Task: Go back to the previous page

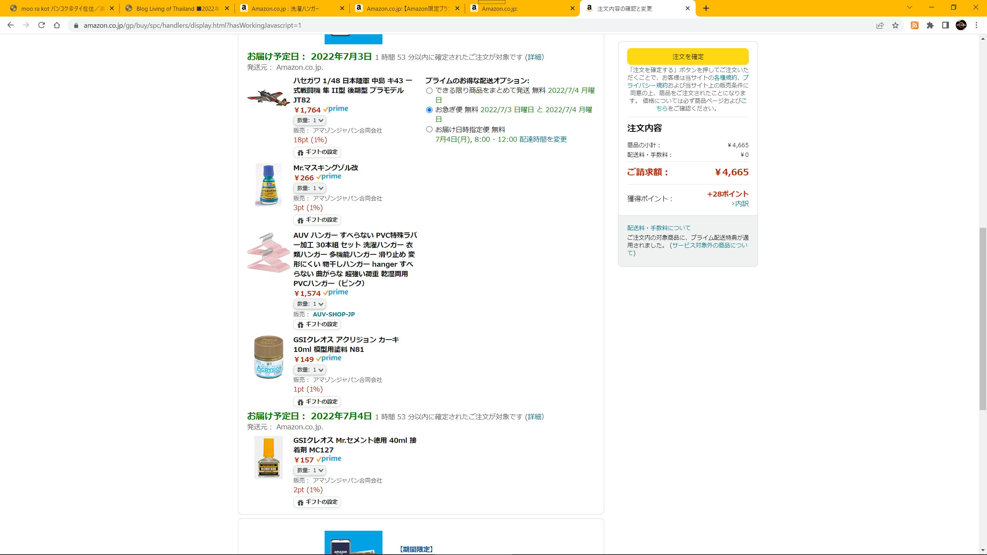Action: 10,25
